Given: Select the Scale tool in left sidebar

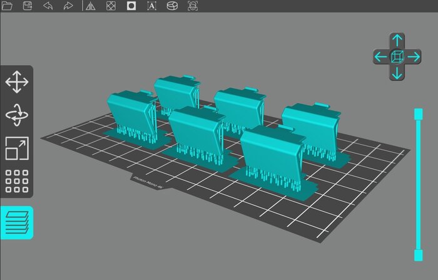Looking at the screenshot, I should point(16,148).
